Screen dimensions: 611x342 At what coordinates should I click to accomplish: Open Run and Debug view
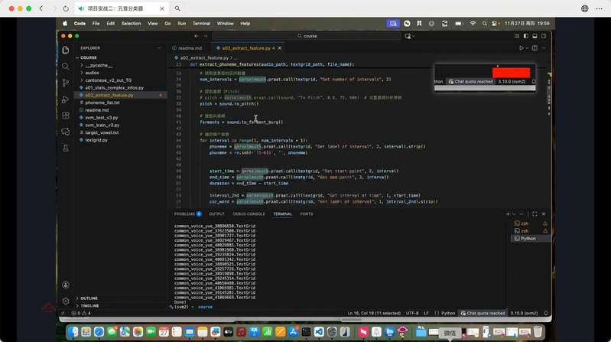click(x=66, y=99)
